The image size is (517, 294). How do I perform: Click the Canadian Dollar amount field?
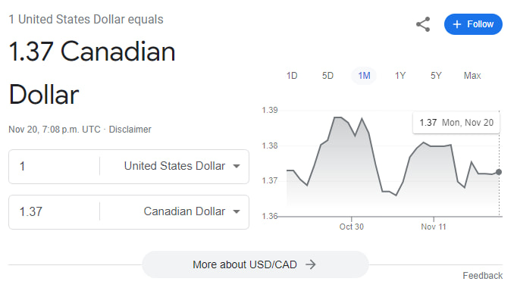[55, 212]
